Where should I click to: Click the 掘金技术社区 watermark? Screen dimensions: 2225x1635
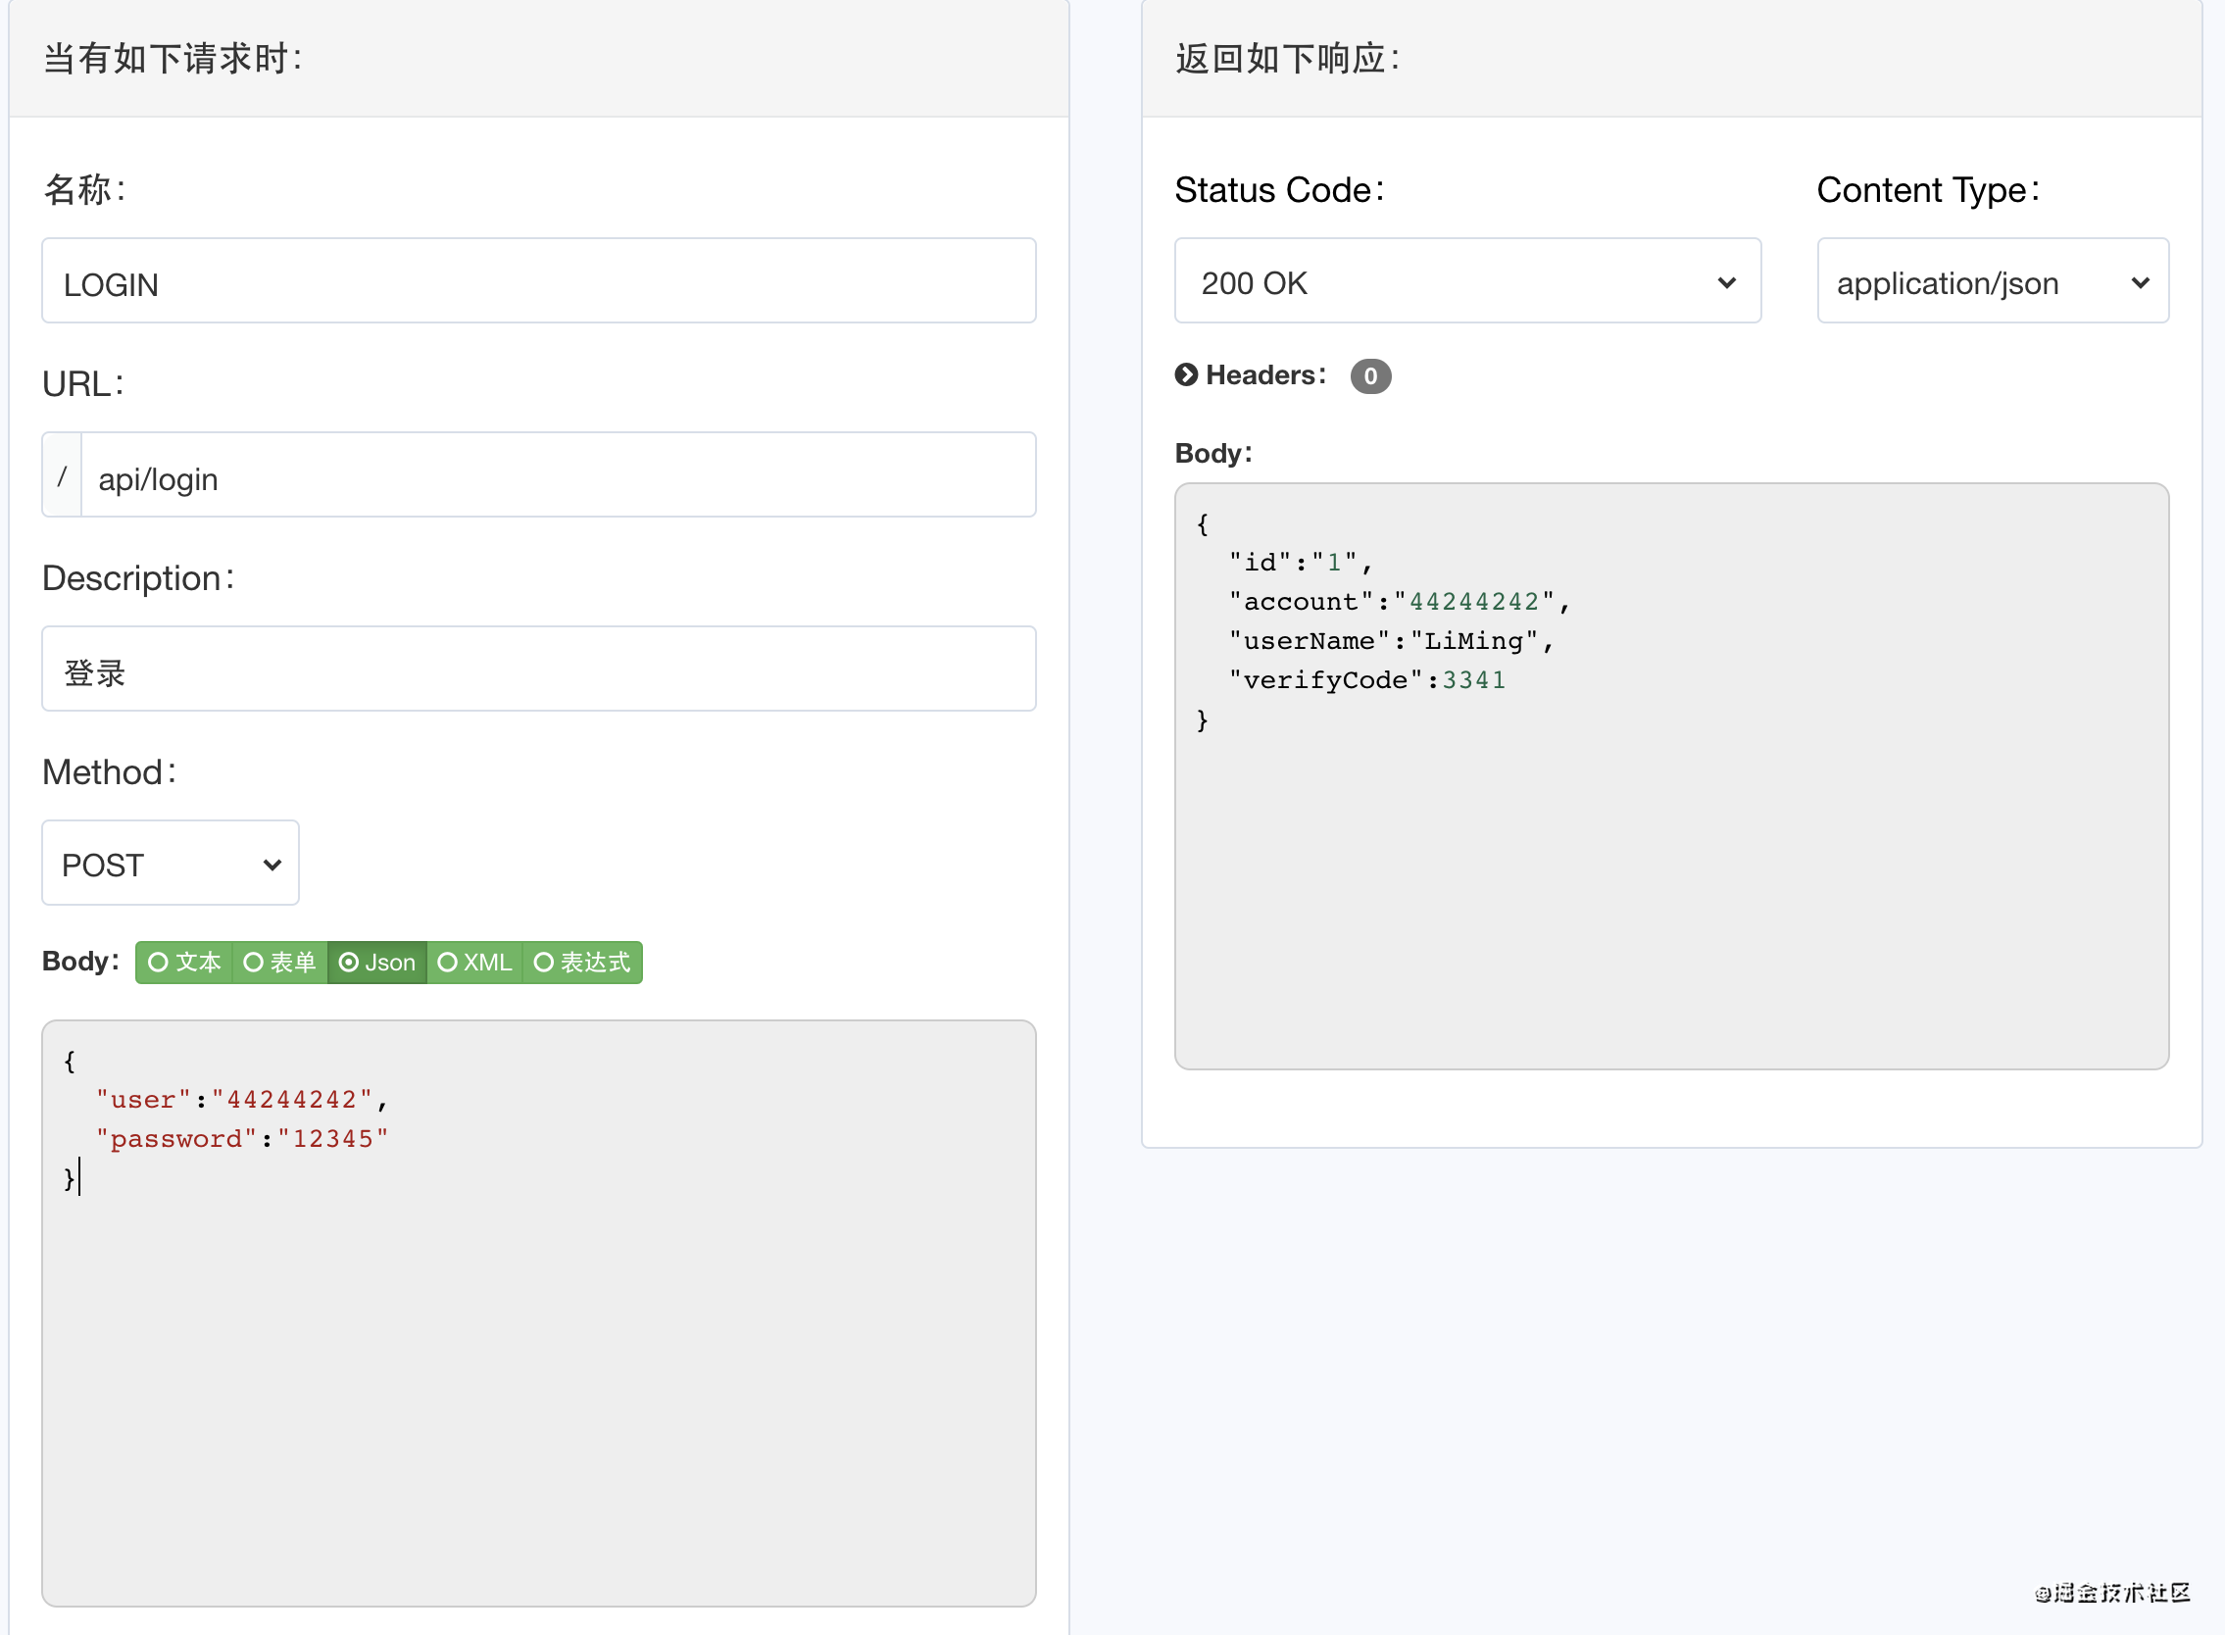pos(2112,1593)
